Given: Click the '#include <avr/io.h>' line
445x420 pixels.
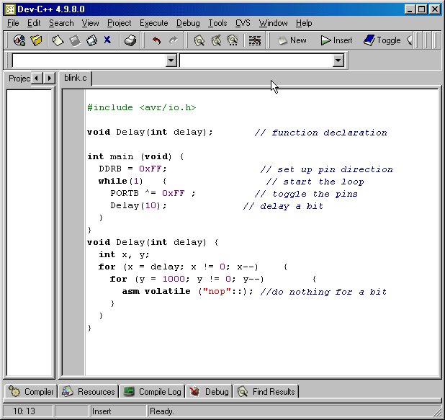Looking at the screenshot, I should click(x=142, y=107).
